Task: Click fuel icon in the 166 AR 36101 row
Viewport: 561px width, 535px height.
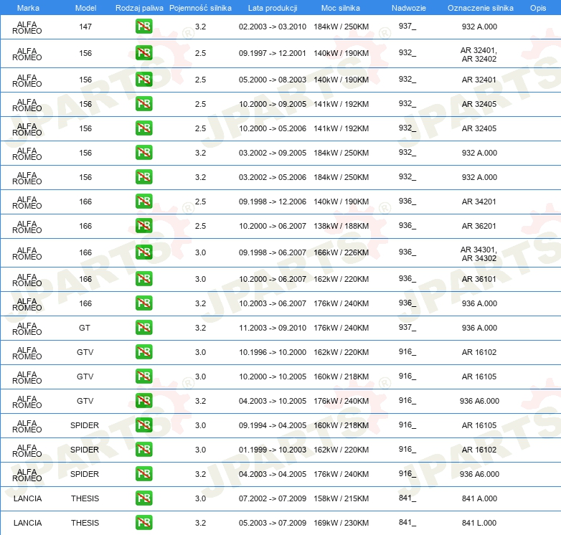Action: tap(143, 278)
